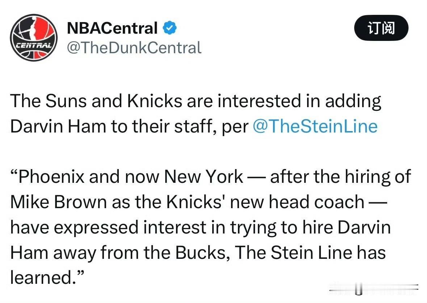Click "New York" in the quoted text
This screenshot has width=427, height=303.
point(204,177)
